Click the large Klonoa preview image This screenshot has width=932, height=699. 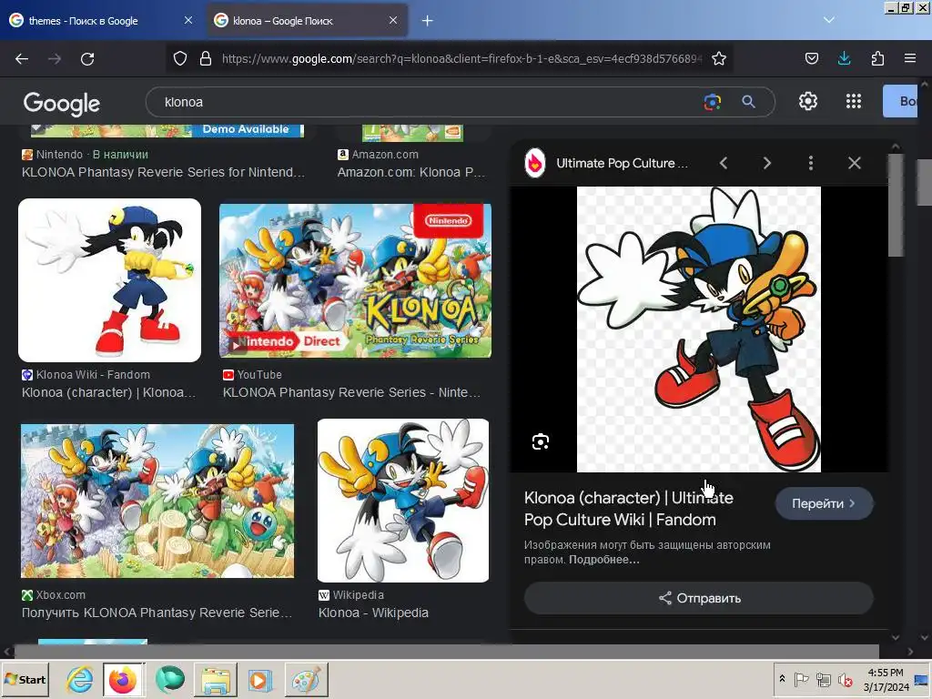click(699, 329)
